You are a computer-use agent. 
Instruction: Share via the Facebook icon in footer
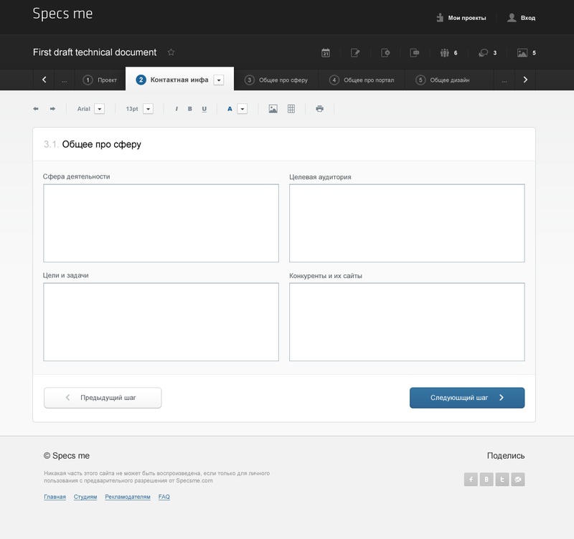(x=471, y=480)
